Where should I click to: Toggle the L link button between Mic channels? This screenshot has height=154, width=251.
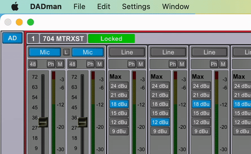66,52
